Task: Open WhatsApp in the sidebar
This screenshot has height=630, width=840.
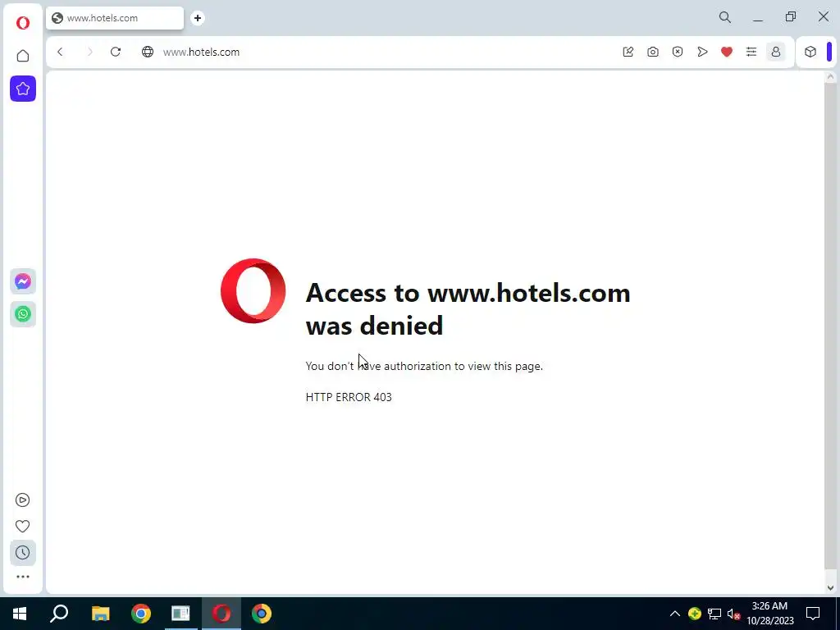Action: coord(23,314)
